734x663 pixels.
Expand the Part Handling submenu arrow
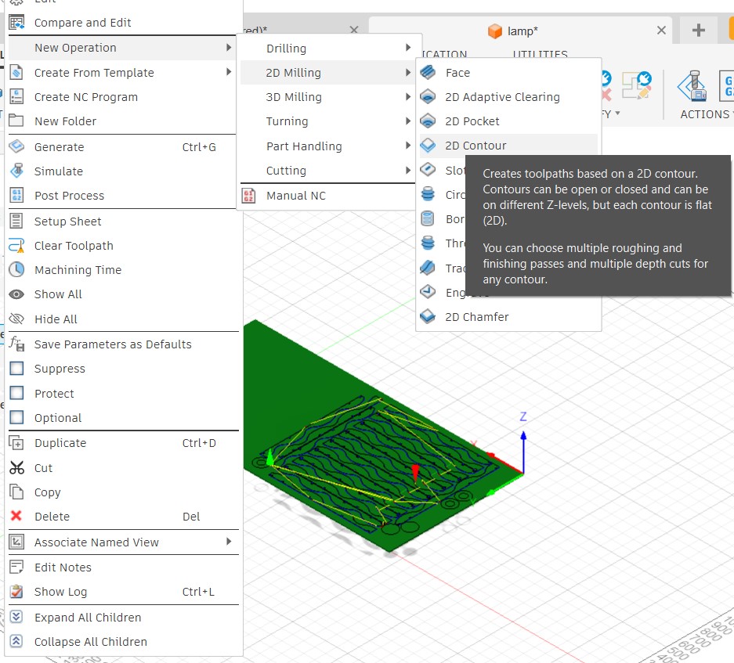pyautogui.click(x=408, y=146)
